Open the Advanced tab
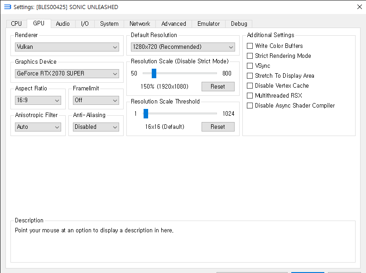This screenshot has width=366, height=273. 173,24
